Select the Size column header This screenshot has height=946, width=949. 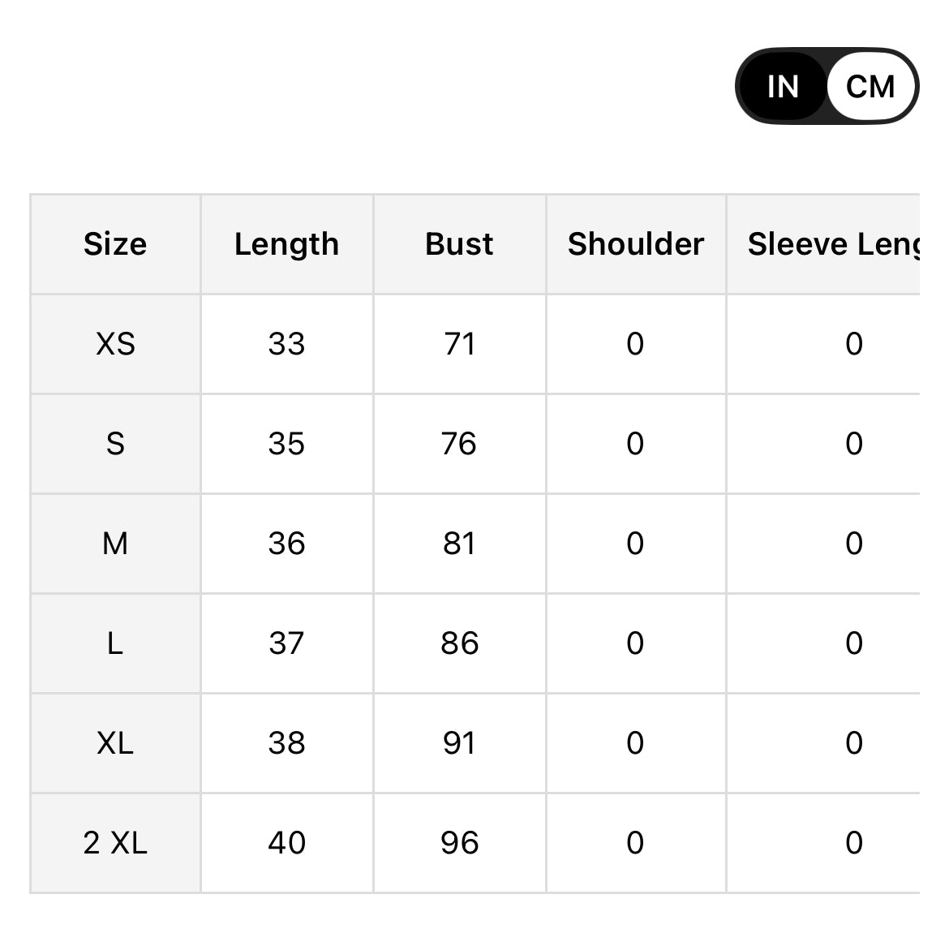point(115,243)
